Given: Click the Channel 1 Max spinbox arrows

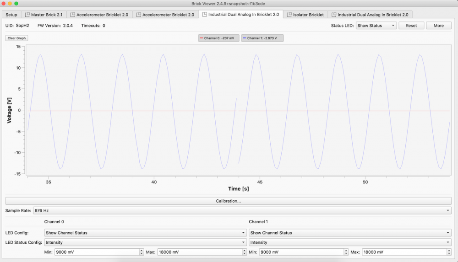Looking at the screenshot, I should click(x=448, y=252).
